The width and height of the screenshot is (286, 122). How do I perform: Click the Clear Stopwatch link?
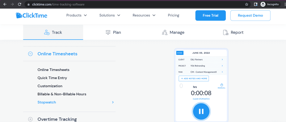201,99
